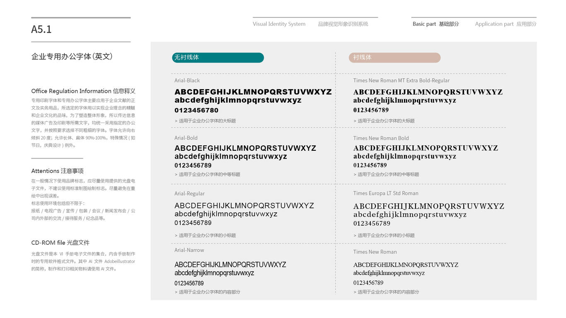
Task: Click the CD-ROM paragraph starting 光盘文件是本
Action: (83, 261)
